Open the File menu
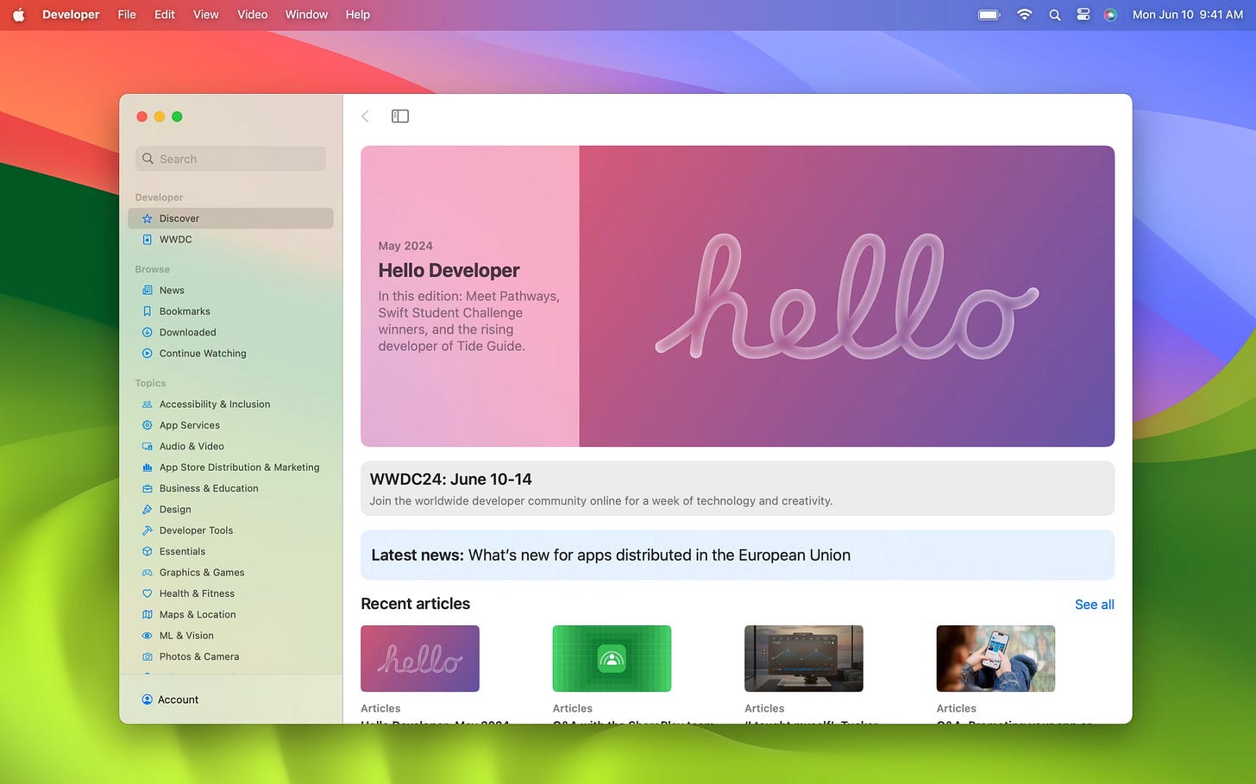 pyautogui.click(x=127, y=15)
